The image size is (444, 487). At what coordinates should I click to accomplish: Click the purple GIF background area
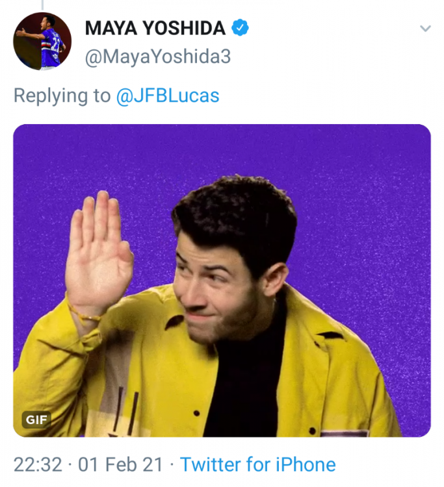[364, 195]
